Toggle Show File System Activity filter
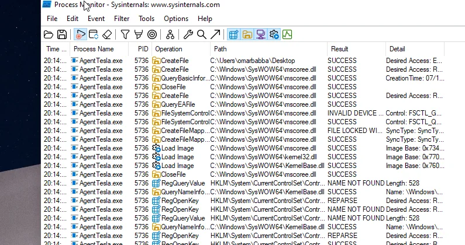This screenshot has width=465, height=245. click(x=247, y=34)
